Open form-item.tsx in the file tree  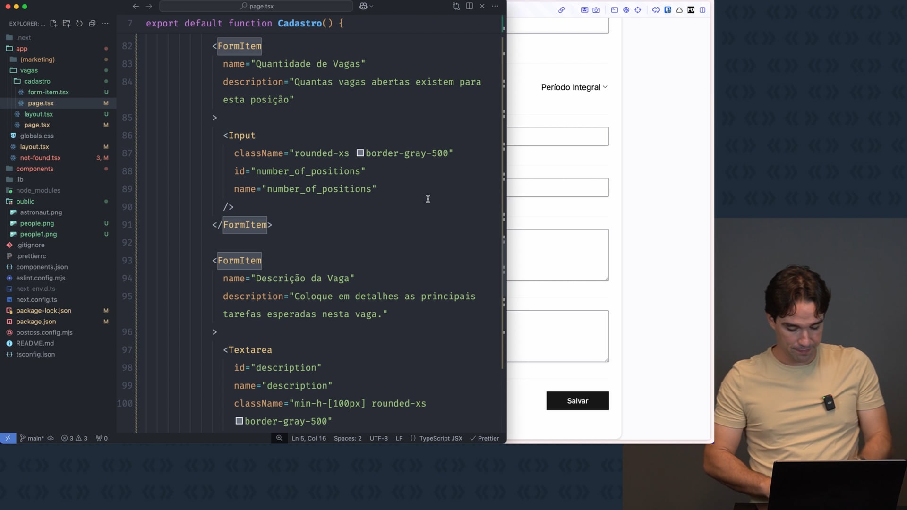(x=48, y=92)
